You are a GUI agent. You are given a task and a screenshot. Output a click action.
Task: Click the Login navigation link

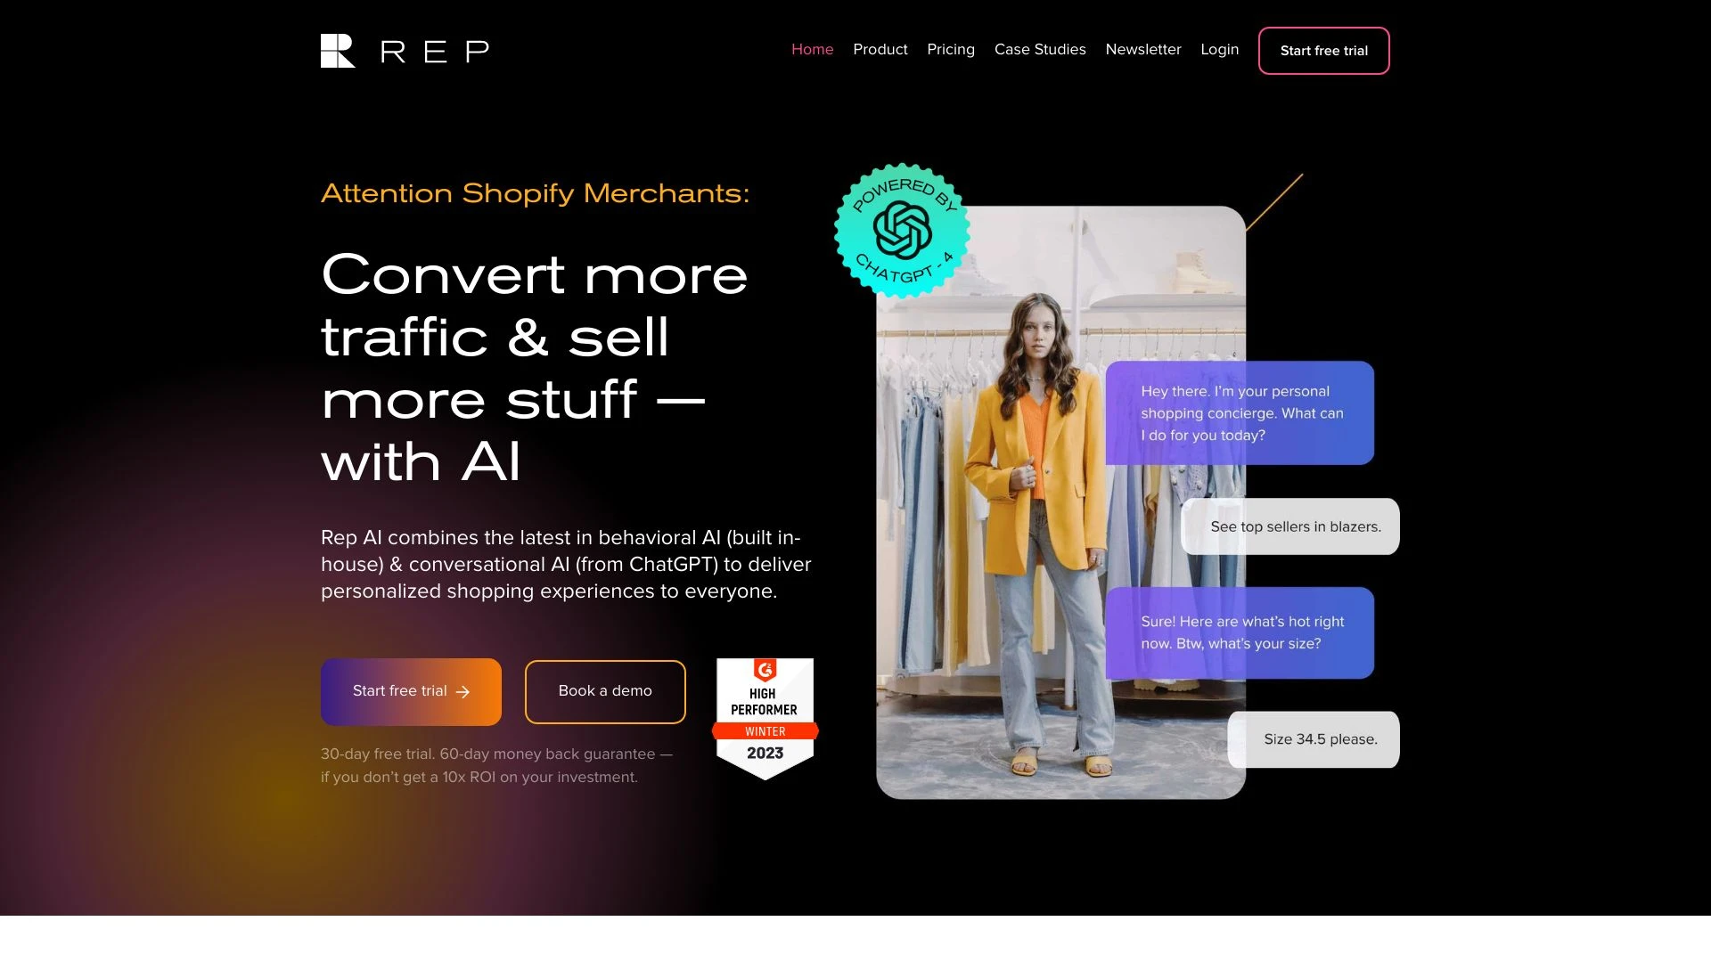coord(1218,49)
